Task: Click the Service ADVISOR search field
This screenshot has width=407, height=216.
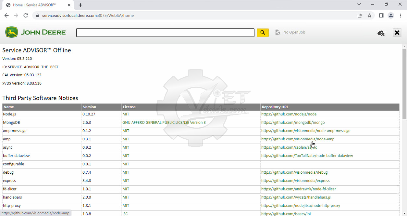Action: click(165, 33)
